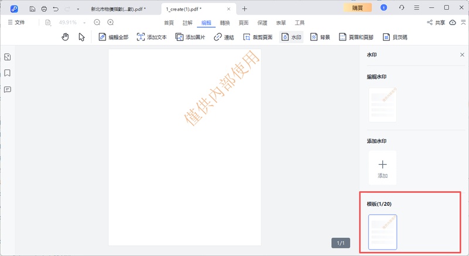Click the 僅供內部使用 watermark on the page
The width and height of the screenshot is (469, 256).
(222, 88)
